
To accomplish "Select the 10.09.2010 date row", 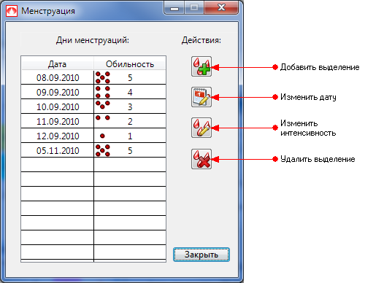I will [x=93, y=106].
